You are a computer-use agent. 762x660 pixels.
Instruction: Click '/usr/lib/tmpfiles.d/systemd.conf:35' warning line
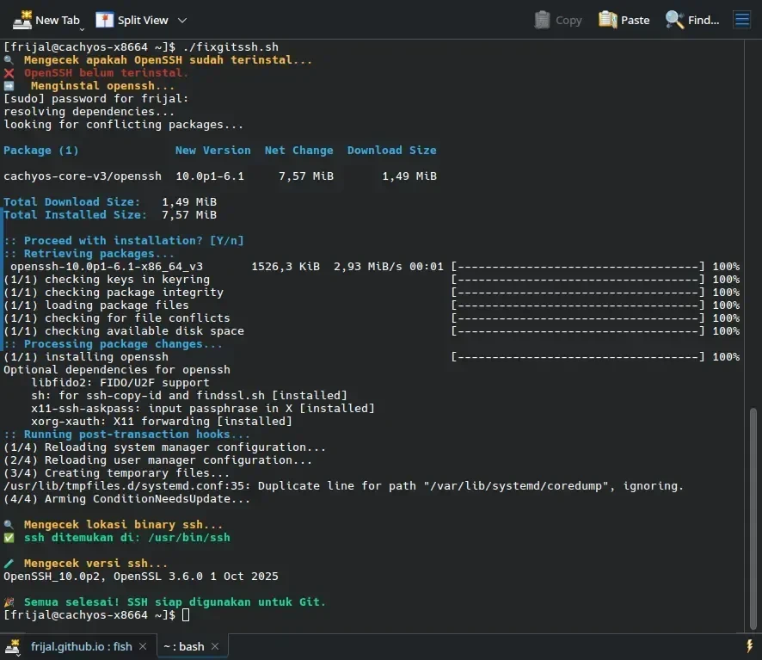pos(343,485)
